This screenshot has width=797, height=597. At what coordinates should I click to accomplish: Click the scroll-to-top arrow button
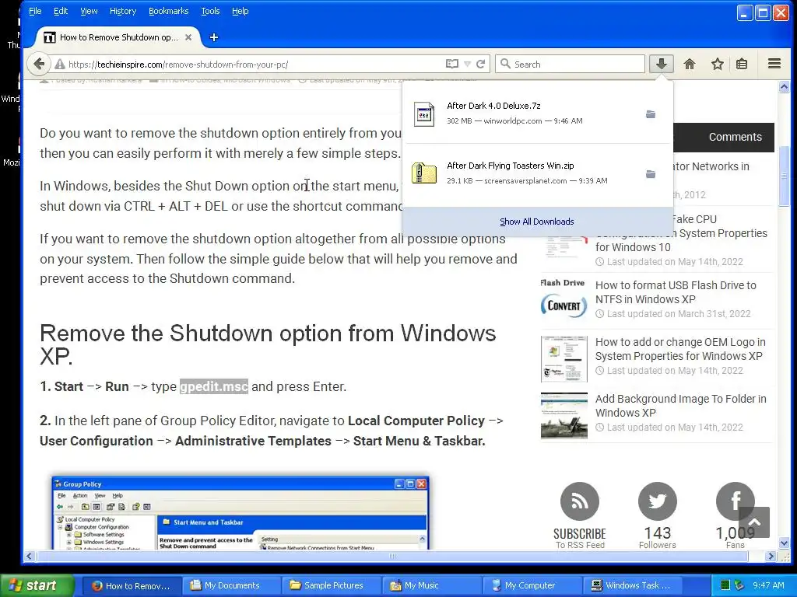point(753,522)
